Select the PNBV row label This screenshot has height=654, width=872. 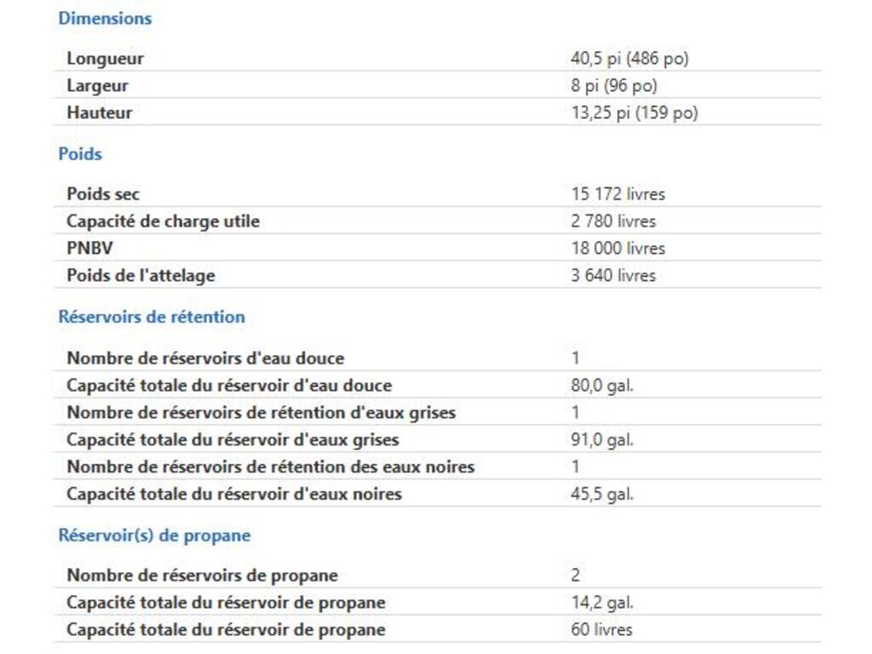(x=89, y=249)
